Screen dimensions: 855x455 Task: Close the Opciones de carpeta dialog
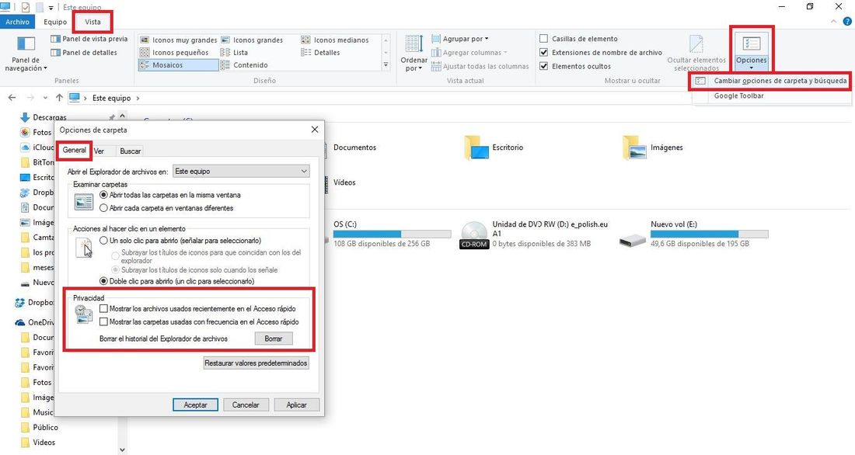coord(315,130)
